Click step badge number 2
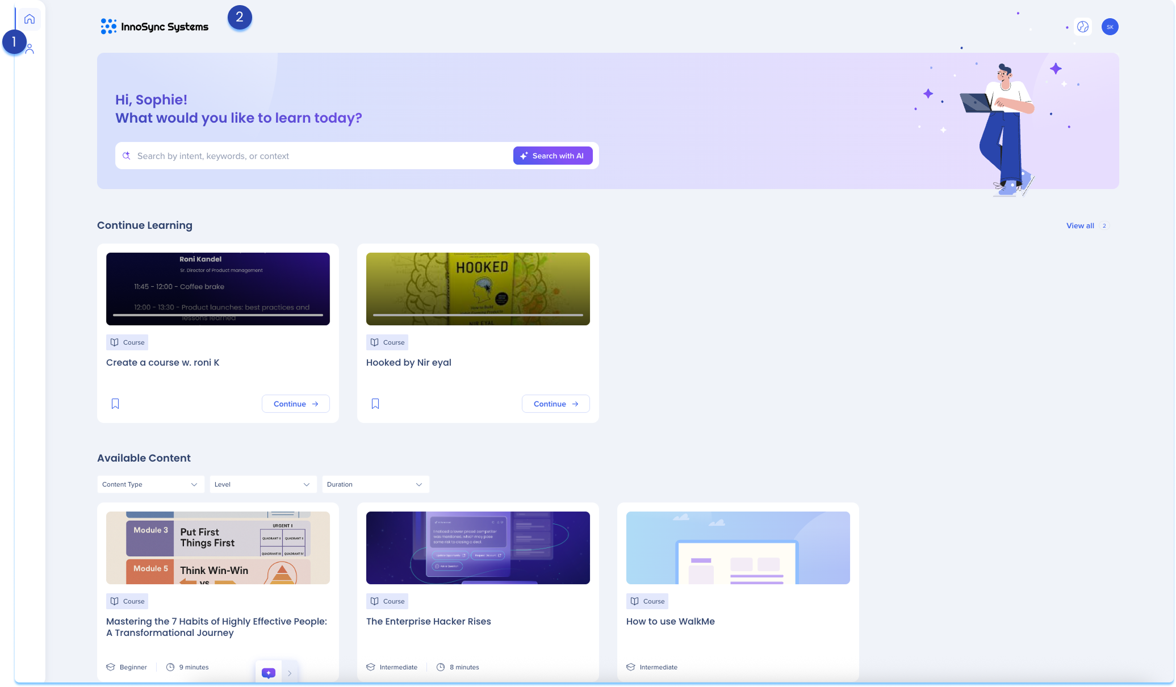Viewport: 1176px width, 687px height. pos(240,18)
